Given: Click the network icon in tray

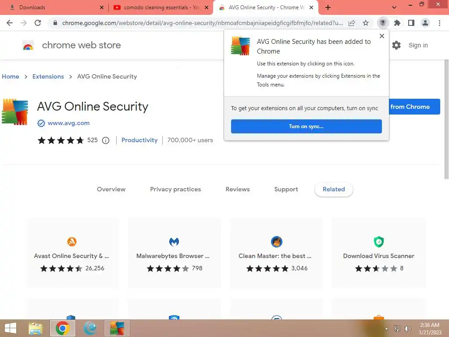Looking at the screenshot, I should point(397,328).
